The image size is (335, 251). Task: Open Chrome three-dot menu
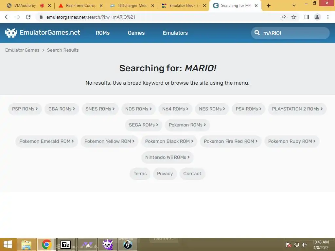click(x=328, y=17)
